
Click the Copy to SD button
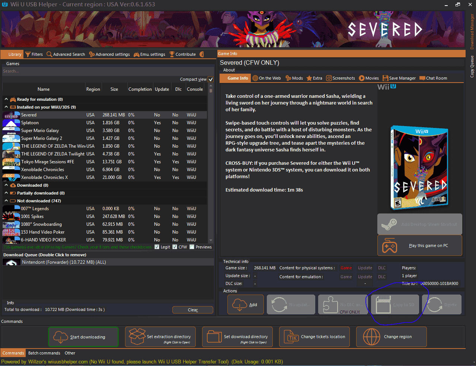395,305
